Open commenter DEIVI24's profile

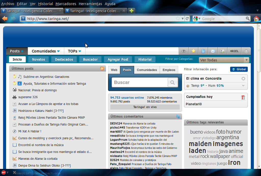[116, 124]
